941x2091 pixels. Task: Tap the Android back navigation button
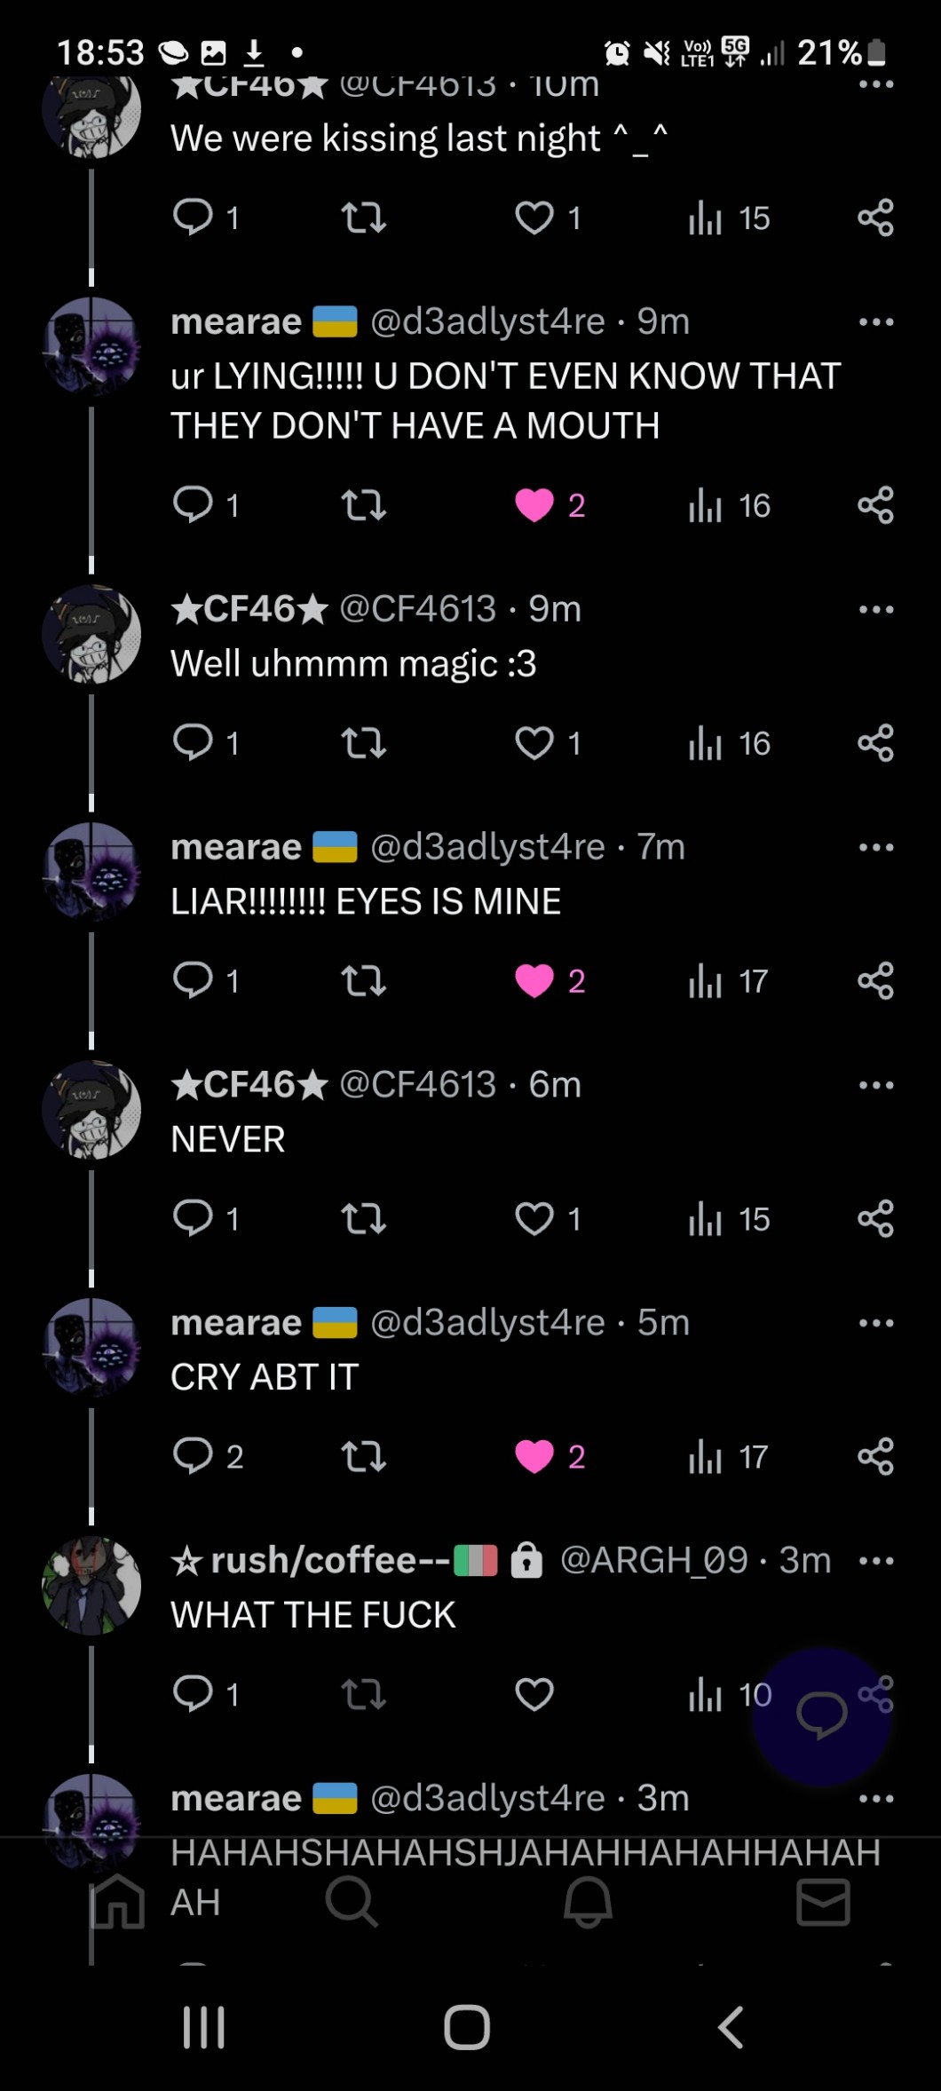click(x=730, y=2027)
